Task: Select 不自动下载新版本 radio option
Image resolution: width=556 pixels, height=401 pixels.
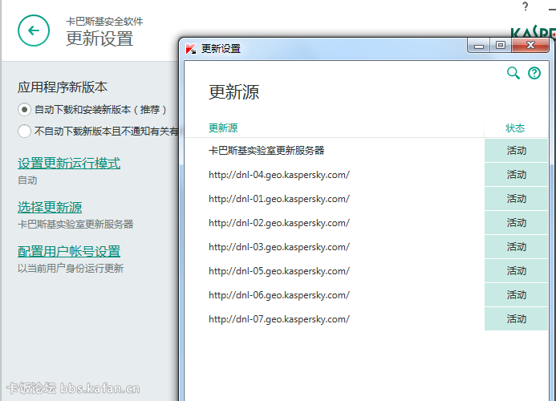Action: click(24, 132)
